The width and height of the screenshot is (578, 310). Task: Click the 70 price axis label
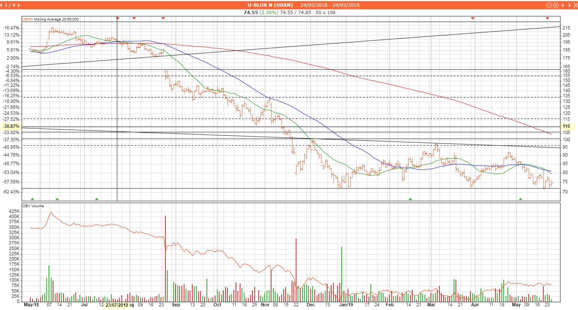(565, 192)
